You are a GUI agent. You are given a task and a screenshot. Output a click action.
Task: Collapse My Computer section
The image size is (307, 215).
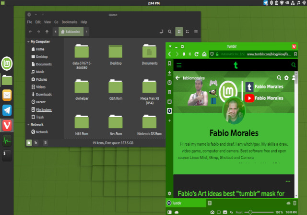tap(28, 42)
